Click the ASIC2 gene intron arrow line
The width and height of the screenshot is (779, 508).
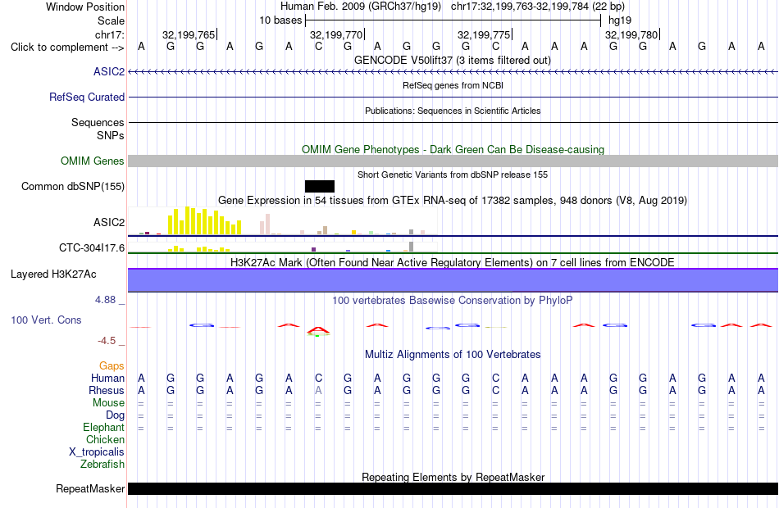pos(453,72)
